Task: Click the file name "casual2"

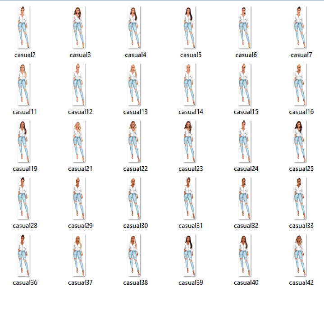Action: pyautogui.click(x=25, y=55)
